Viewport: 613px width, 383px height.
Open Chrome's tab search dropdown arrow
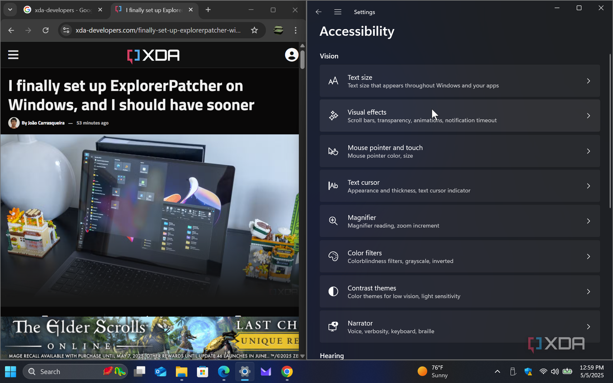[x=10, y=10]
